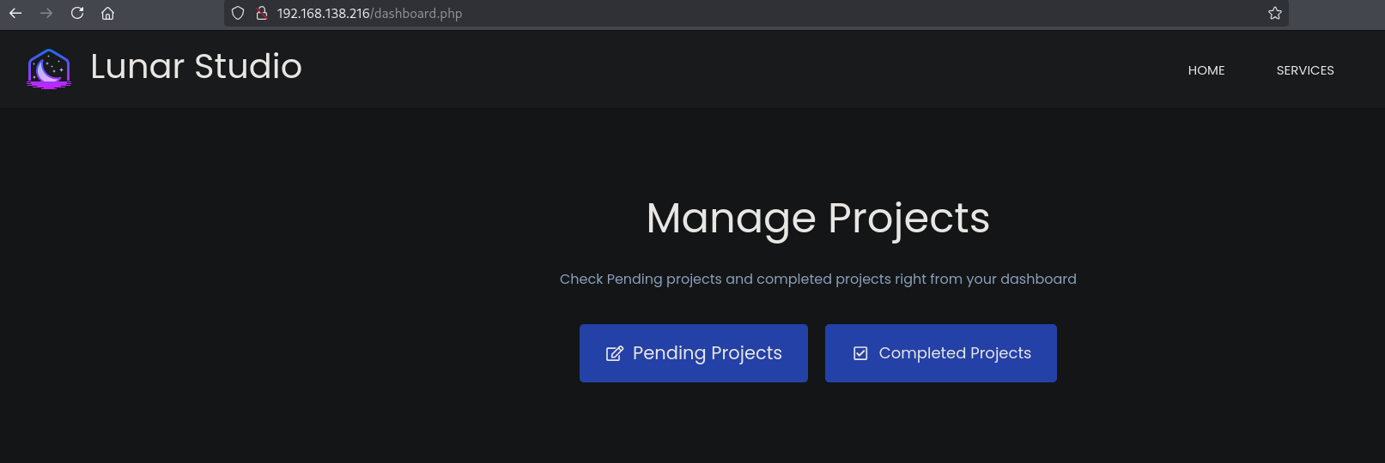The image size is (1385, 463).
Task: View Completed Projects
Action: [x=955, y=353]
